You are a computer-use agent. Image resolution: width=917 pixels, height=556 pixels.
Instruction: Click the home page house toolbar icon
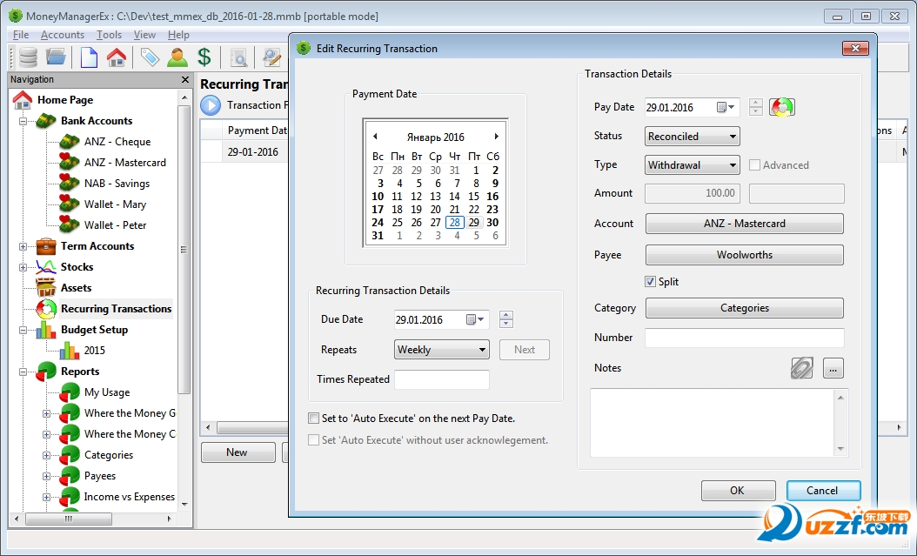coord(117,57)
